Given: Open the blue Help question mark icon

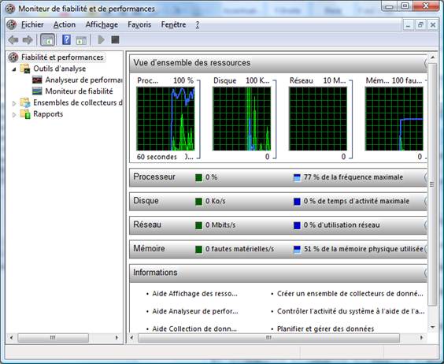Looking at the screenshot, I should (x=66, y=39).
